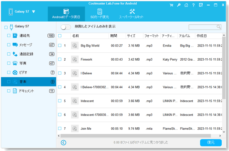Go to the home icon
229x151 pixels.
click(186, 5)
